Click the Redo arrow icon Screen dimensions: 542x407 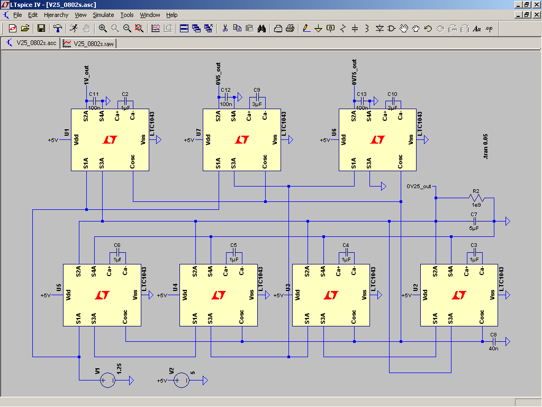(440, 29)
